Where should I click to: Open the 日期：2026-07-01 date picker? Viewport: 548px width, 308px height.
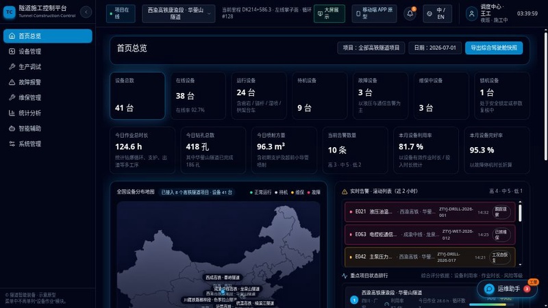pos(435,48)
